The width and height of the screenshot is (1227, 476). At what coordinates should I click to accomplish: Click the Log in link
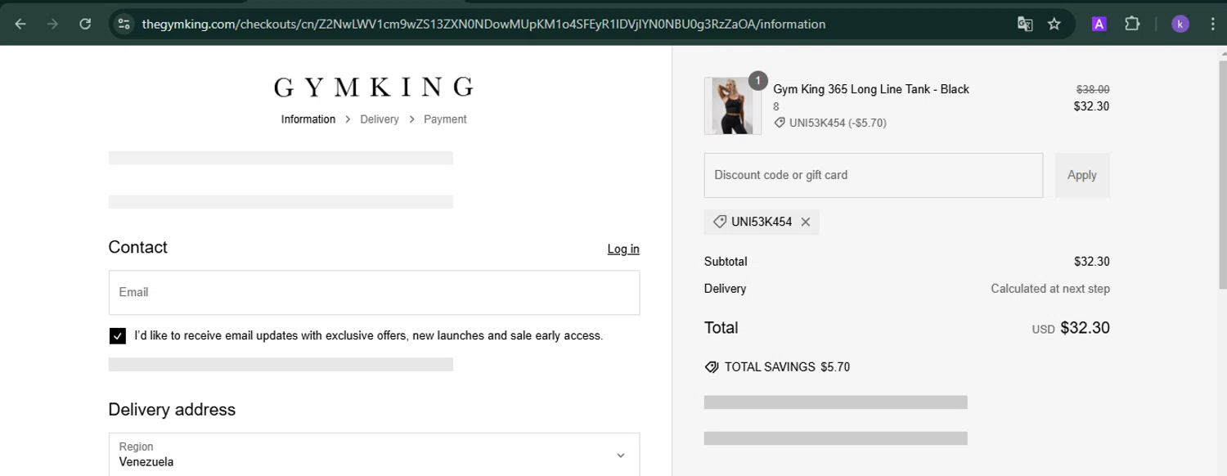[623, 249]
